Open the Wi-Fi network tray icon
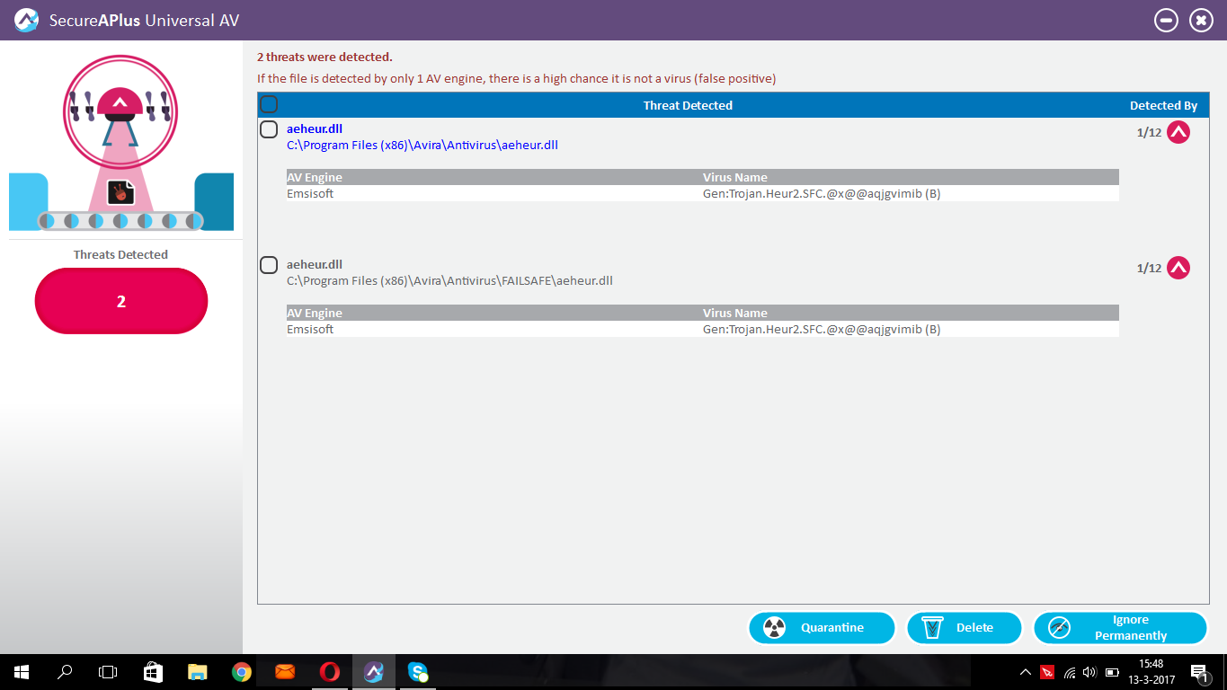 pyautogui.click(x=1070, y=672)
